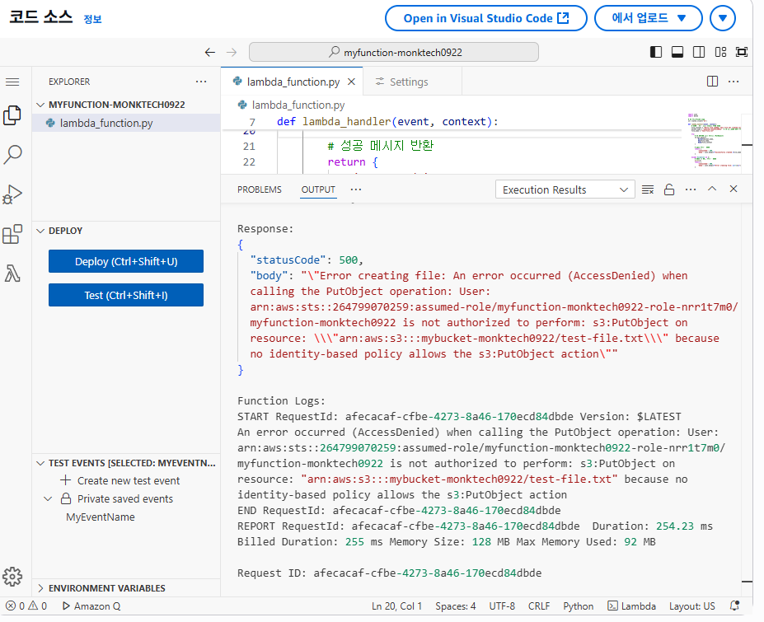Open the Execution Results output dropdown

565,189
